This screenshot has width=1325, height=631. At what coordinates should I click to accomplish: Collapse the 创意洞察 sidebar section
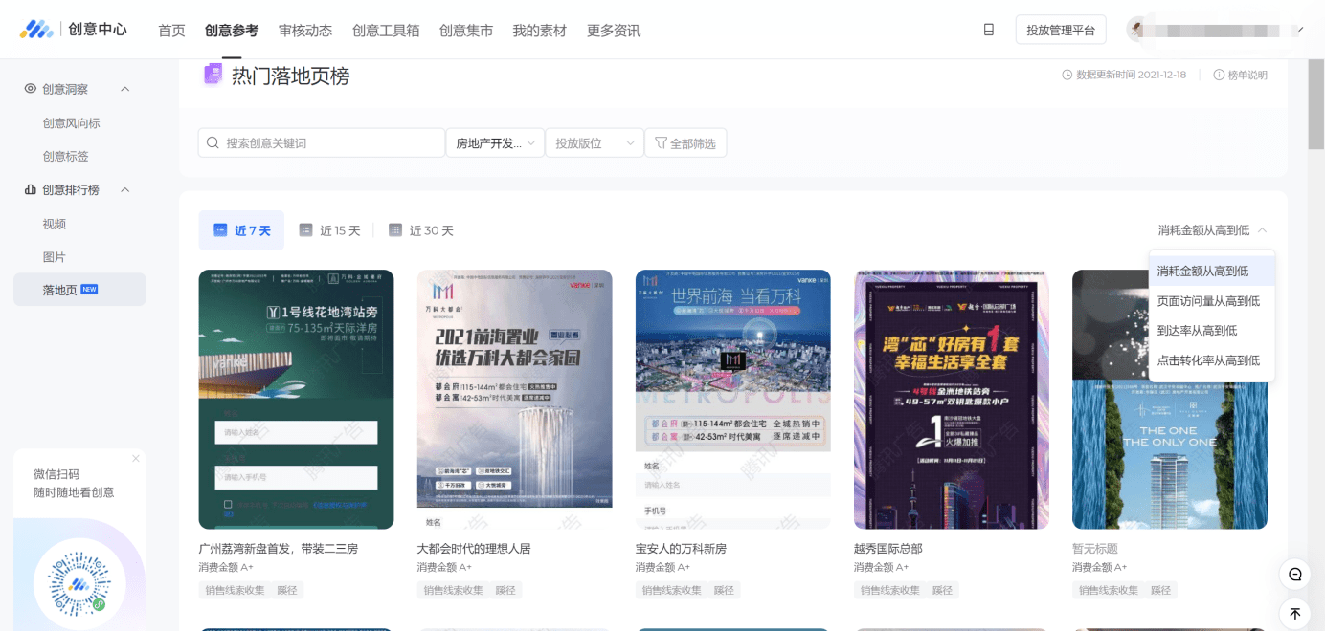124,89
